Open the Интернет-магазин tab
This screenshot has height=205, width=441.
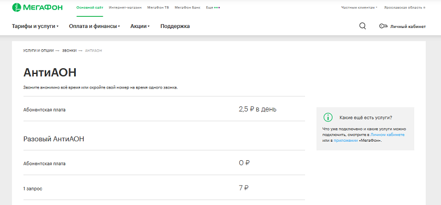[x=125, y=8]
